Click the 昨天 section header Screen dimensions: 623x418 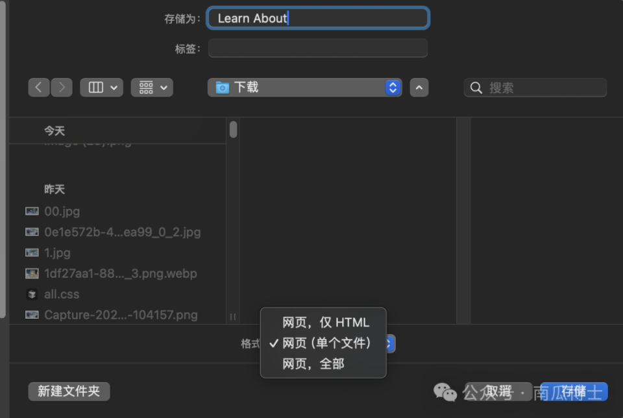click(55, 189)
